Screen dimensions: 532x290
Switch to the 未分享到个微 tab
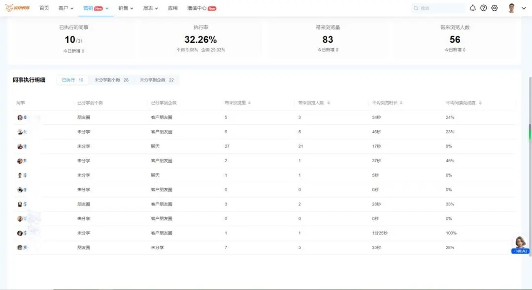pyautogui.click(x=111, y=80)
